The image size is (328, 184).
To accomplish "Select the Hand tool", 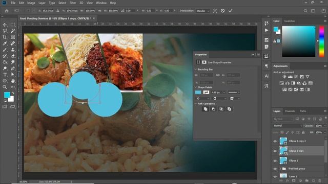I will tap(13, 81).
